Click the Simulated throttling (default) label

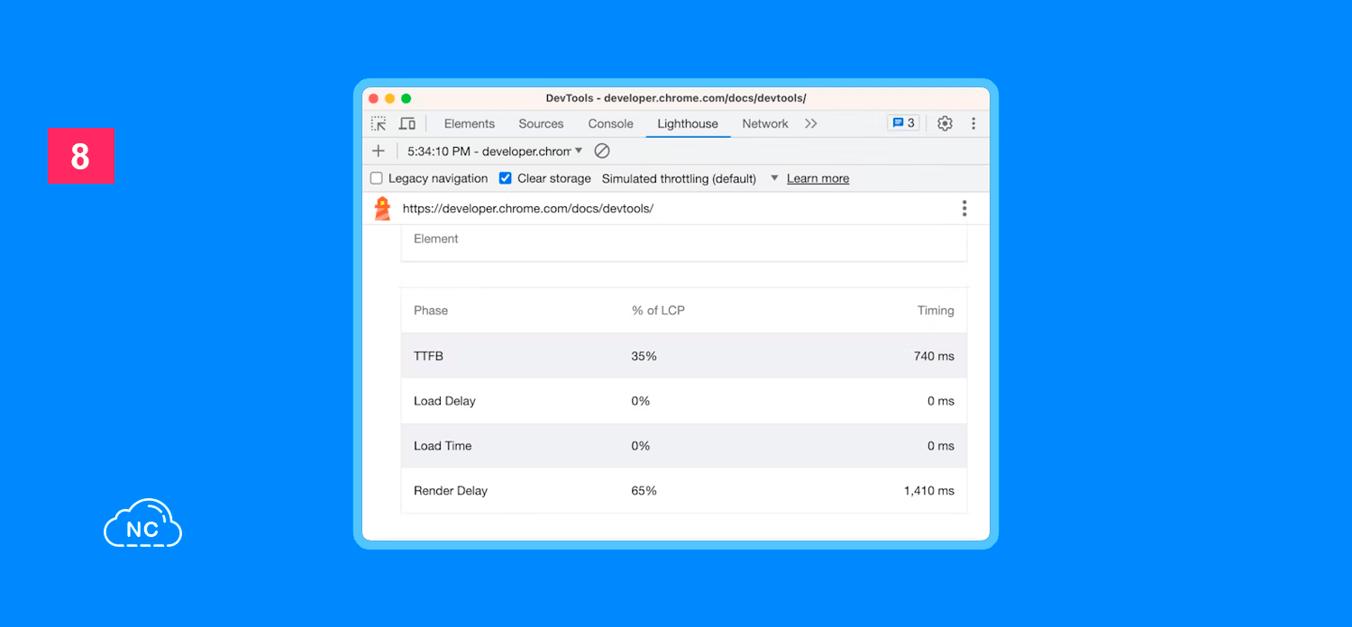coord(679,178)
